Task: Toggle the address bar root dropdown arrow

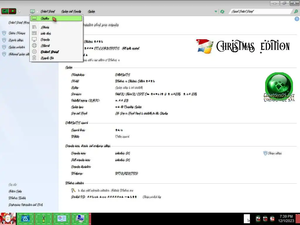Action: point(37,11)
